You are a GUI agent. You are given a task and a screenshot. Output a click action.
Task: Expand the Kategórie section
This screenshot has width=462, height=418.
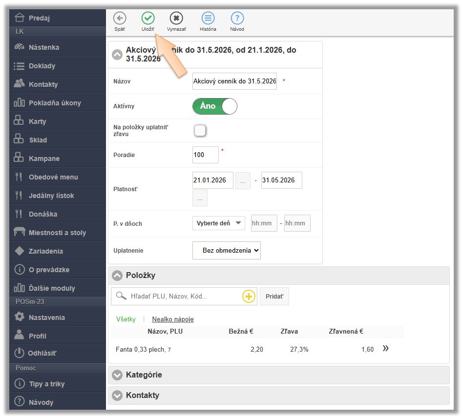click(x=117, y=375)
